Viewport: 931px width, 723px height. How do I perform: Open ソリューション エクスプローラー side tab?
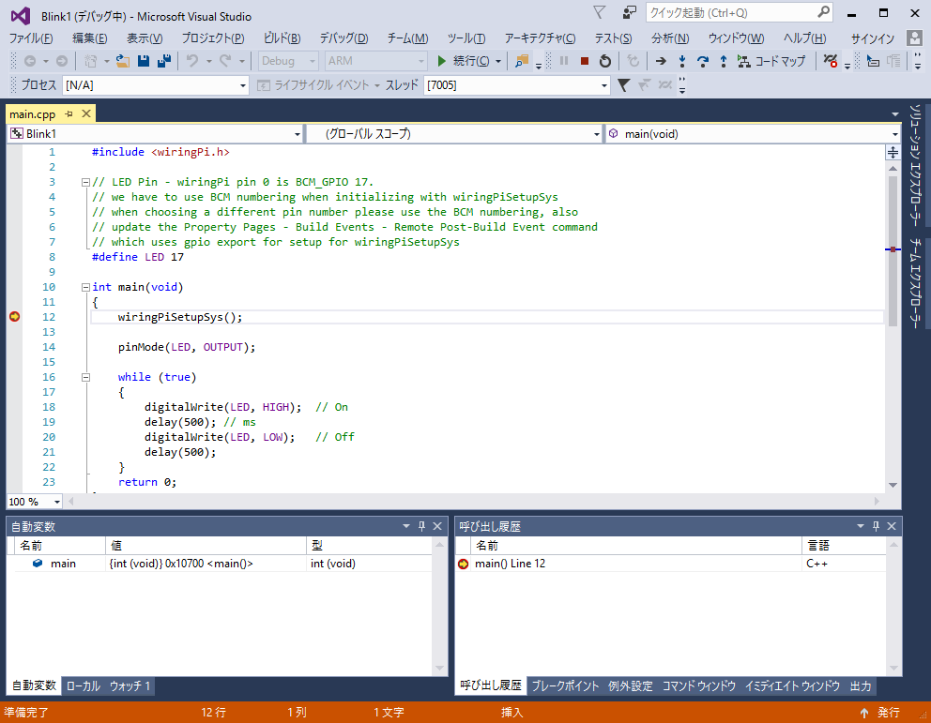pos(915,165)
